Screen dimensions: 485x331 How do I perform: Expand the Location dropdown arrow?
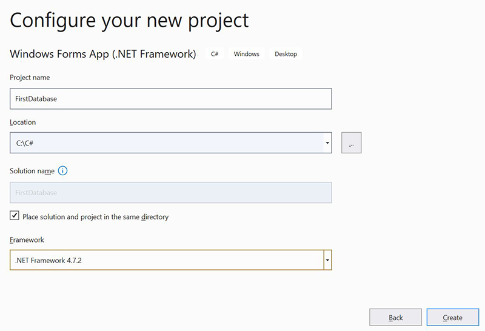pyautogui.click(x=327, y=143)
